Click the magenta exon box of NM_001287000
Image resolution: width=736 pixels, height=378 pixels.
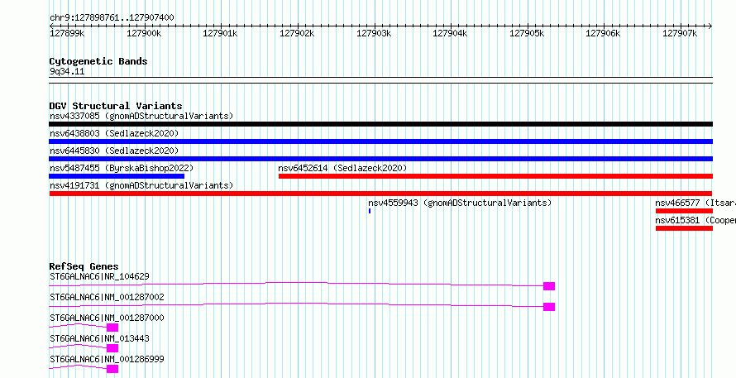[112, 328]
